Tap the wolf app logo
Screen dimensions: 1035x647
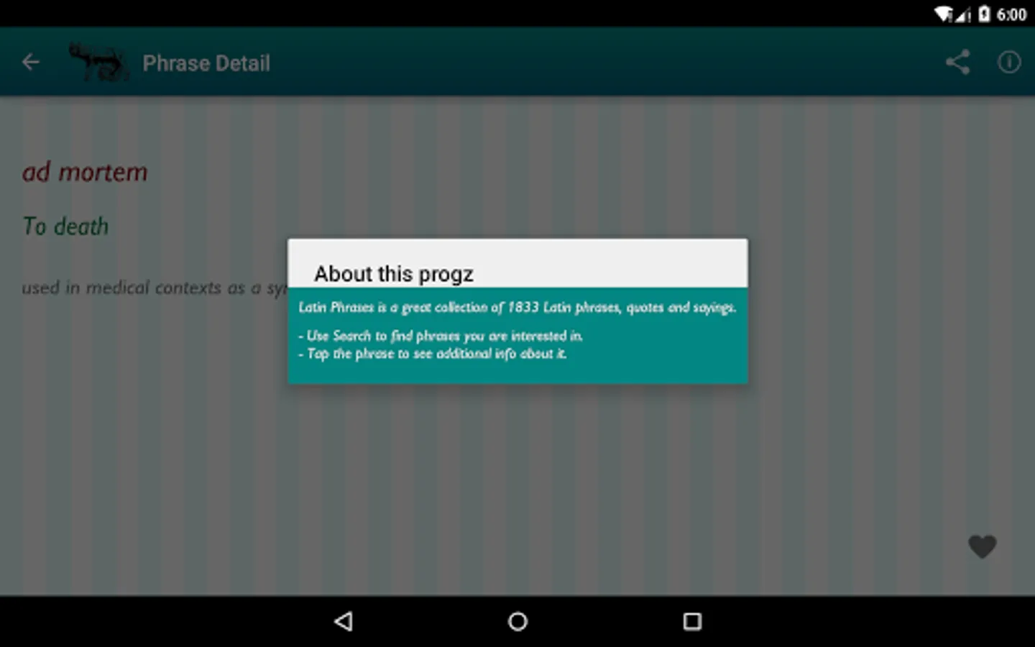pos(98,62)
